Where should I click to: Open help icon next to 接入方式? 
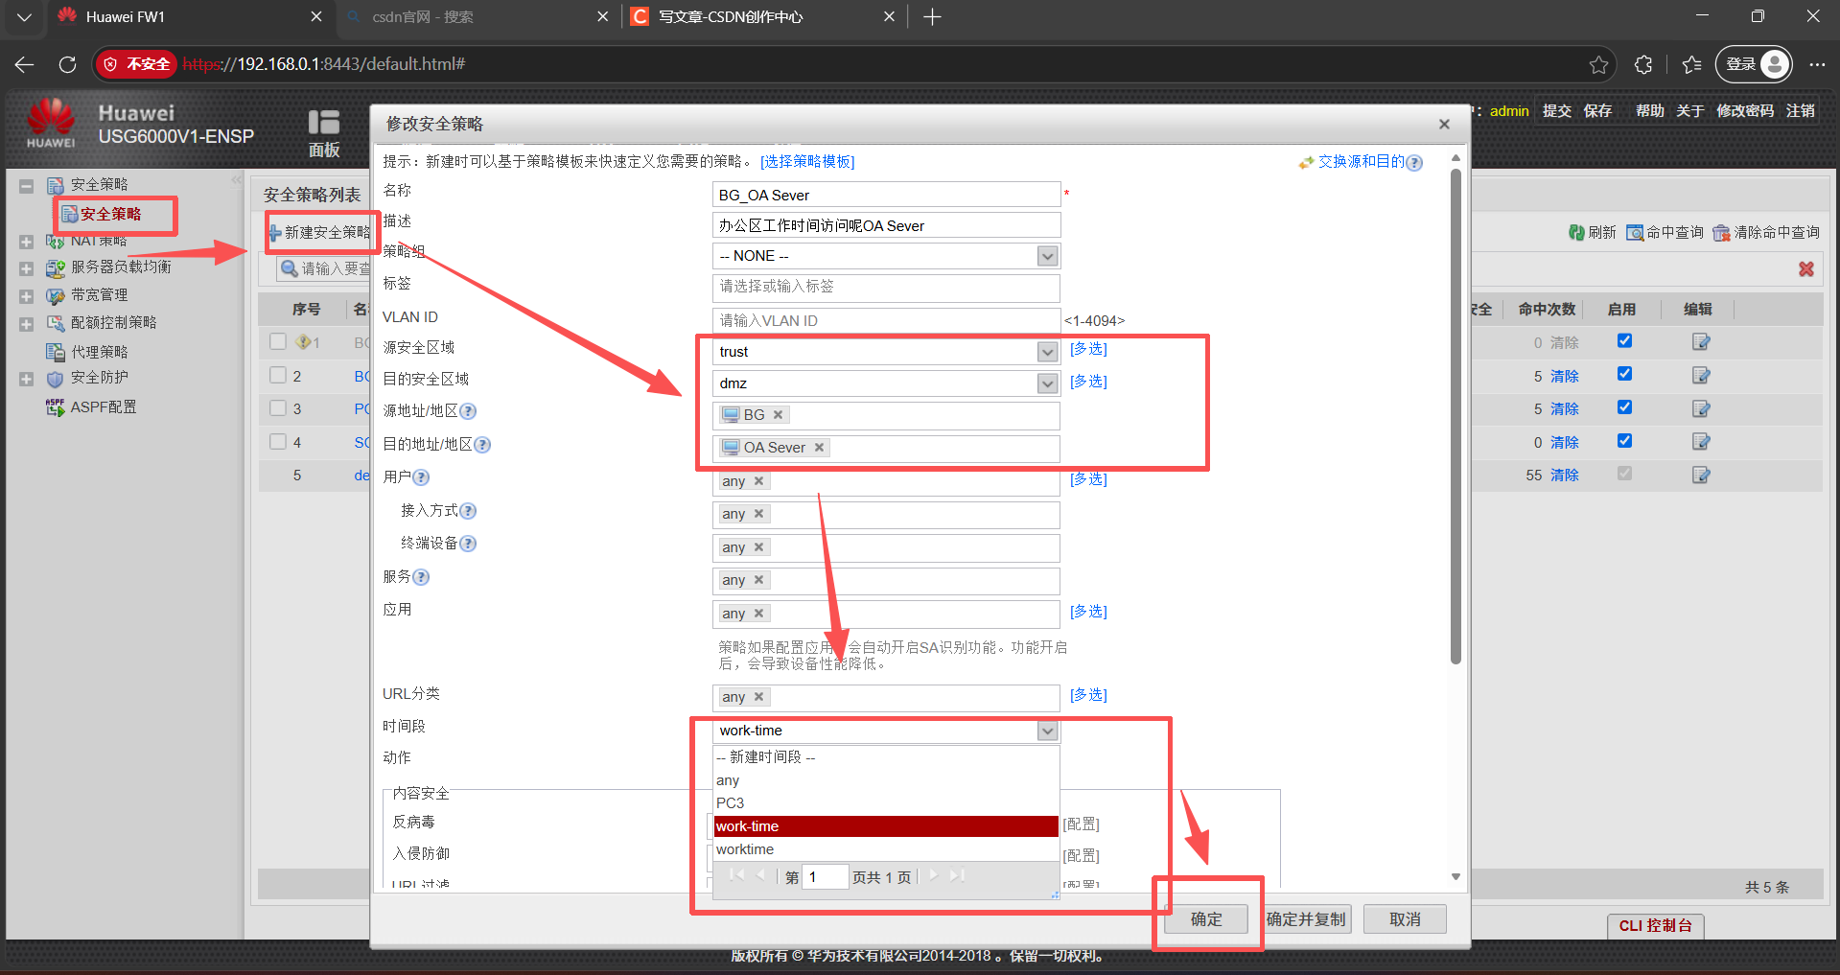point(468,511)
